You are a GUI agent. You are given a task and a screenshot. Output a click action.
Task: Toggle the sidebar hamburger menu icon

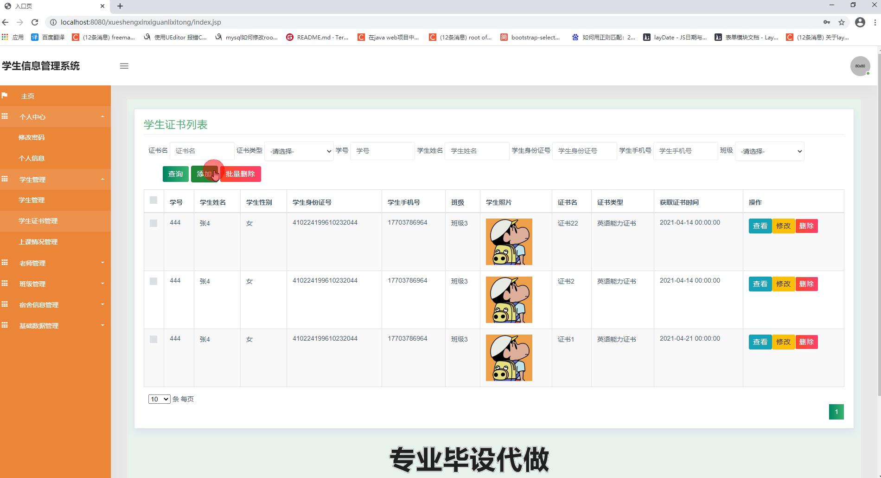124,66
